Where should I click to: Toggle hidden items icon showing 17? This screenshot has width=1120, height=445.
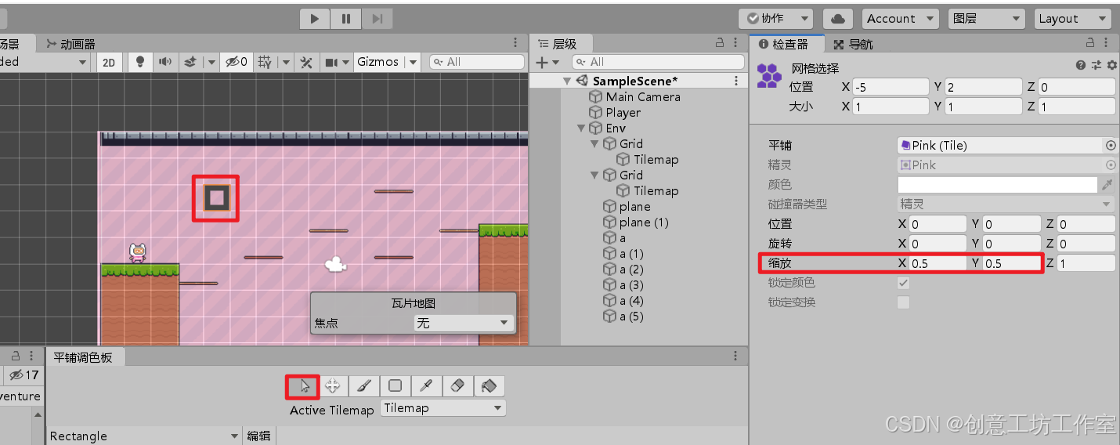click(x=23, y=375)
